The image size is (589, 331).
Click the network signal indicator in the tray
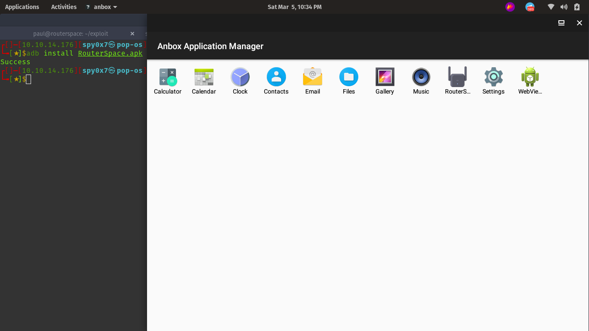pos(551,6)
